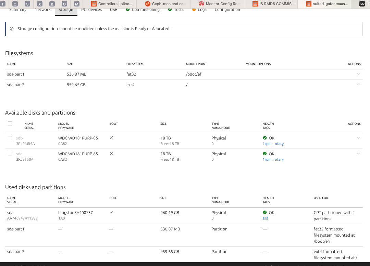Expand actions chevron for sda-part1 filesystem
Viewport: 370px width, 266px height.
tap(358, 74)
